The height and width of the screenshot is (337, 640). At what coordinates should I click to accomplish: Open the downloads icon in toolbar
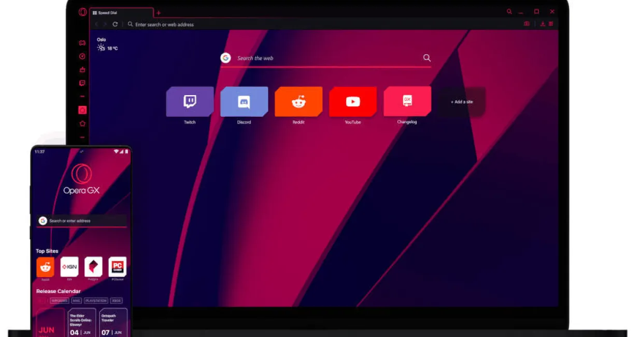point(543,24)
